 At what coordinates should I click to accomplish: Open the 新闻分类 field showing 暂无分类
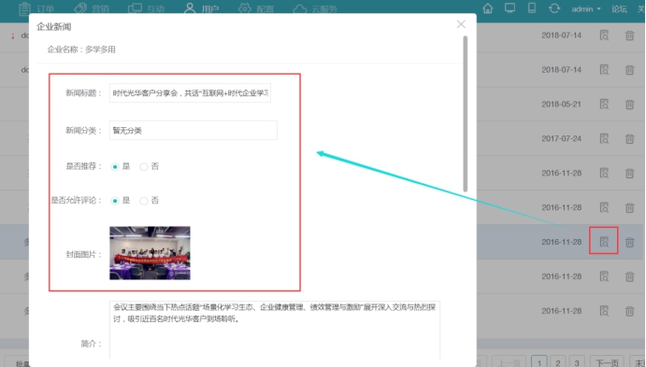click(194, 131)
